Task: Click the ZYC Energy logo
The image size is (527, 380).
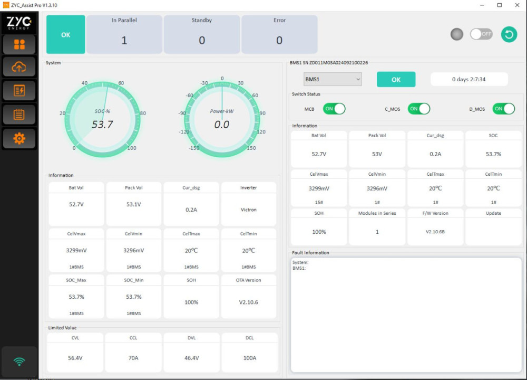Action: [19, 23]
